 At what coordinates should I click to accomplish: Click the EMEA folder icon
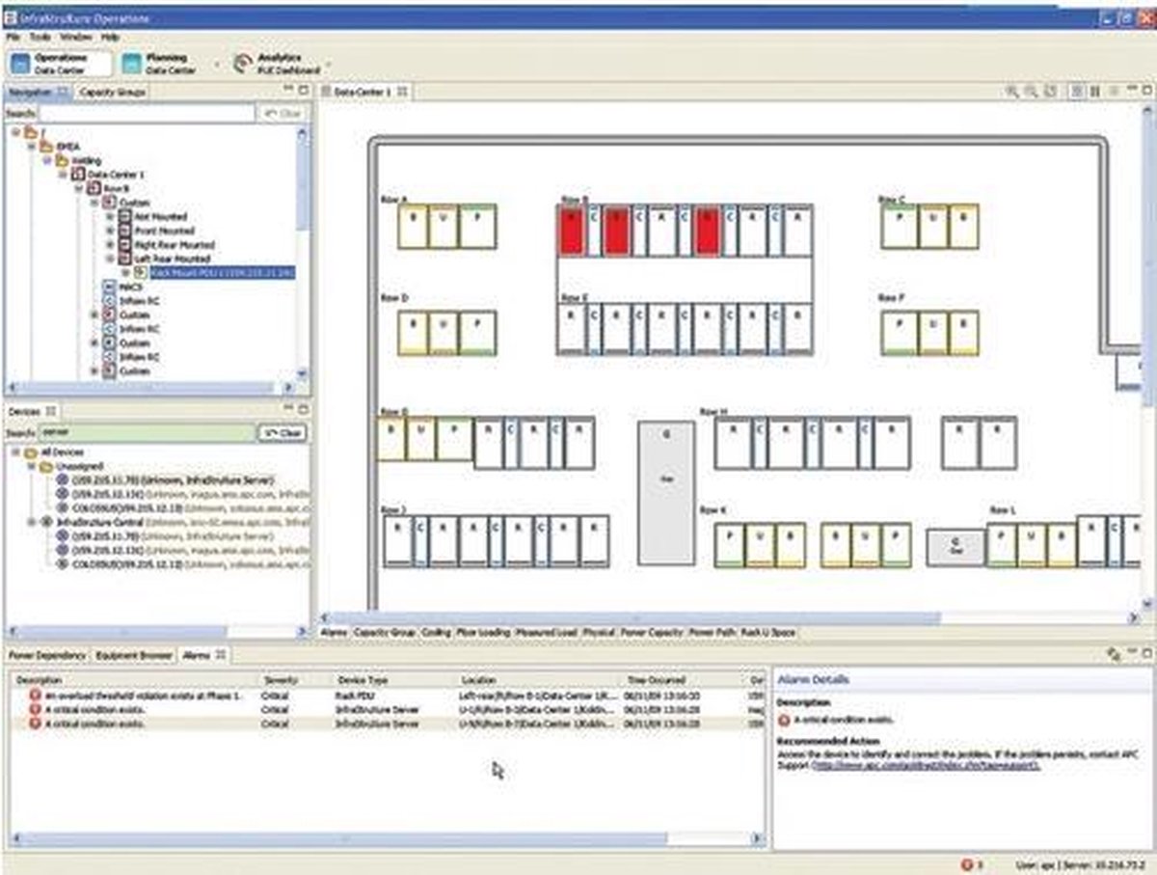coord(45,147)
